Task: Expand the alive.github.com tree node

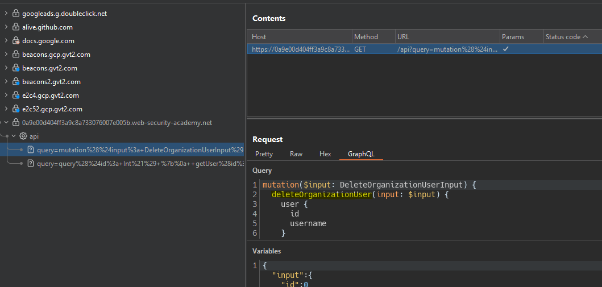Action: pyautogui.click(x=6, y=27)
